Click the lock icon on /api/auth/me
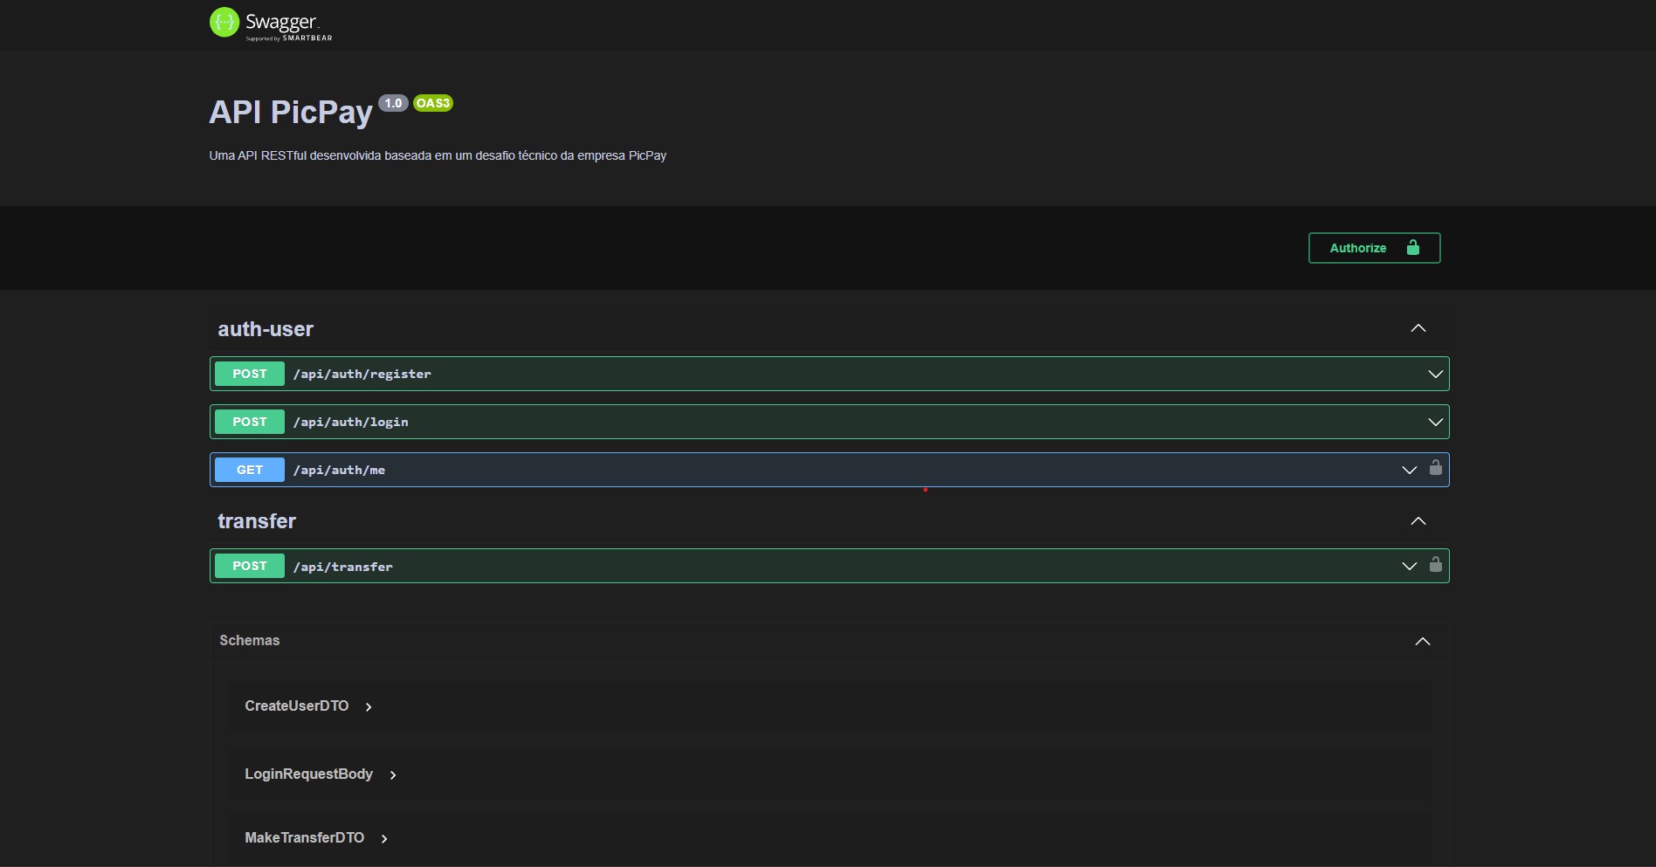 pyautogui.click(x=1435, y=468)
